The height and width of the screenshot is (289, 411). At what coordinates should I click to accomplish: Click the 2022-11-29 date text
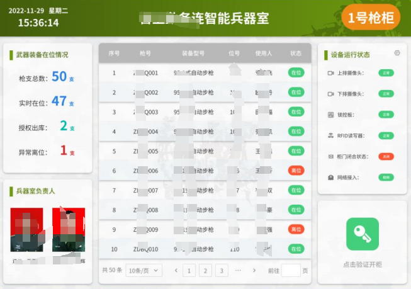point(26,11)
